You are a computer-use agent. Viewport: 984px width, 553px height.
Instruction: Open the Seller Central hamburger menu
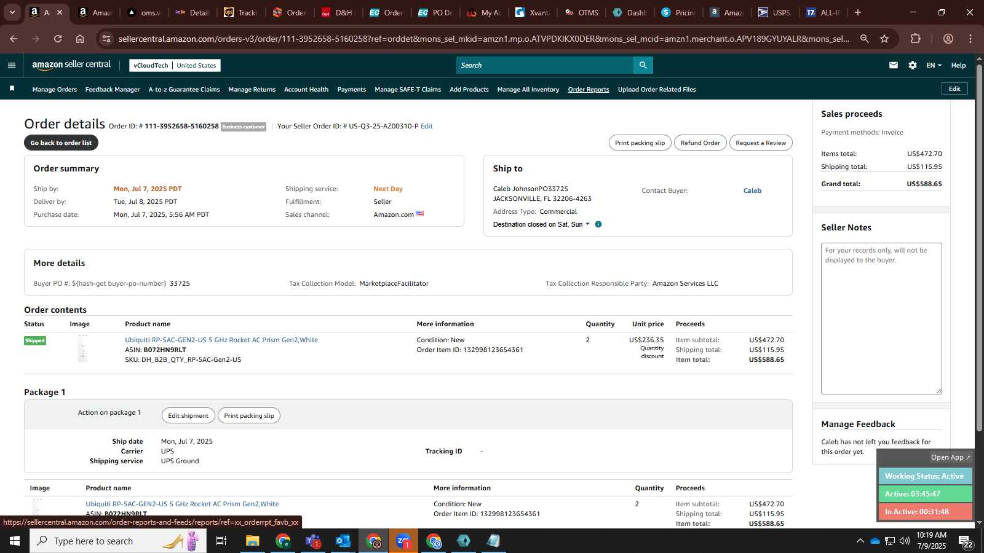click(12, 65)
